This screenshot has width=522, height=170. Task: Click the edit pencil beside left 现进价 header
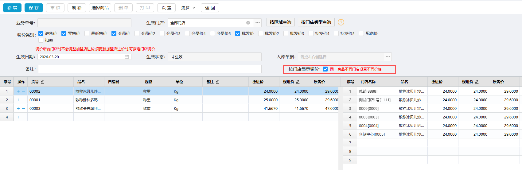click(x=298, y=82)
